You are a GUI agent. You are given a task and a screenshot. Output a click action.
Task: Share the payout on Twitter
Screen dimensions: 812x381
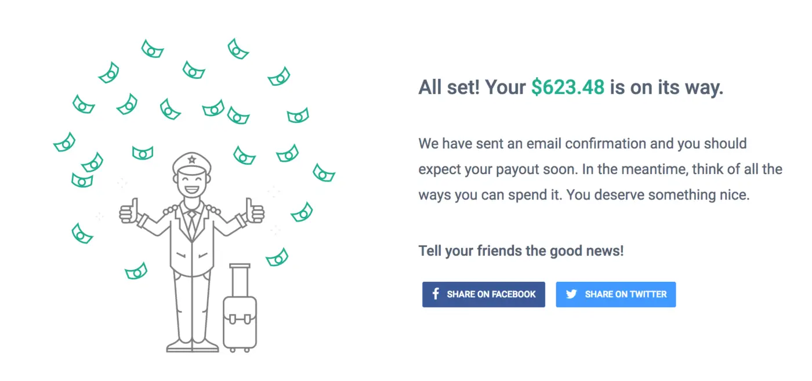point(616,295)
